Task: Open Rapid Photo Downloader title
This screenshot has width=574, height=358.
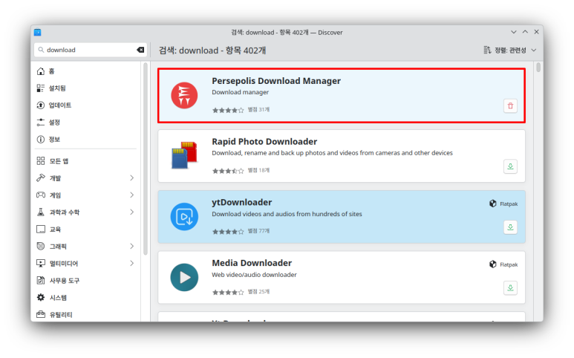Action: 264,142
